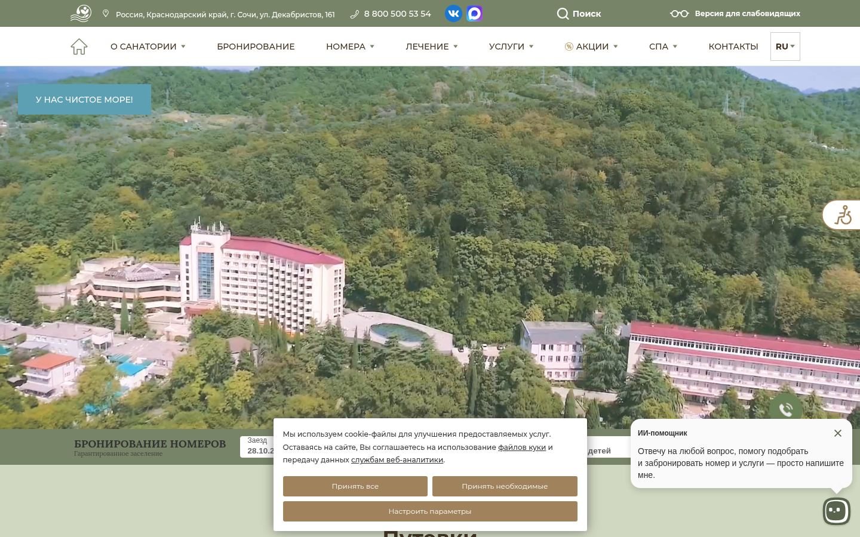The image size is (860, 537).
Task: Click the magnifying glass search icon
Action: pyautogui.click(x=563, y=14)
